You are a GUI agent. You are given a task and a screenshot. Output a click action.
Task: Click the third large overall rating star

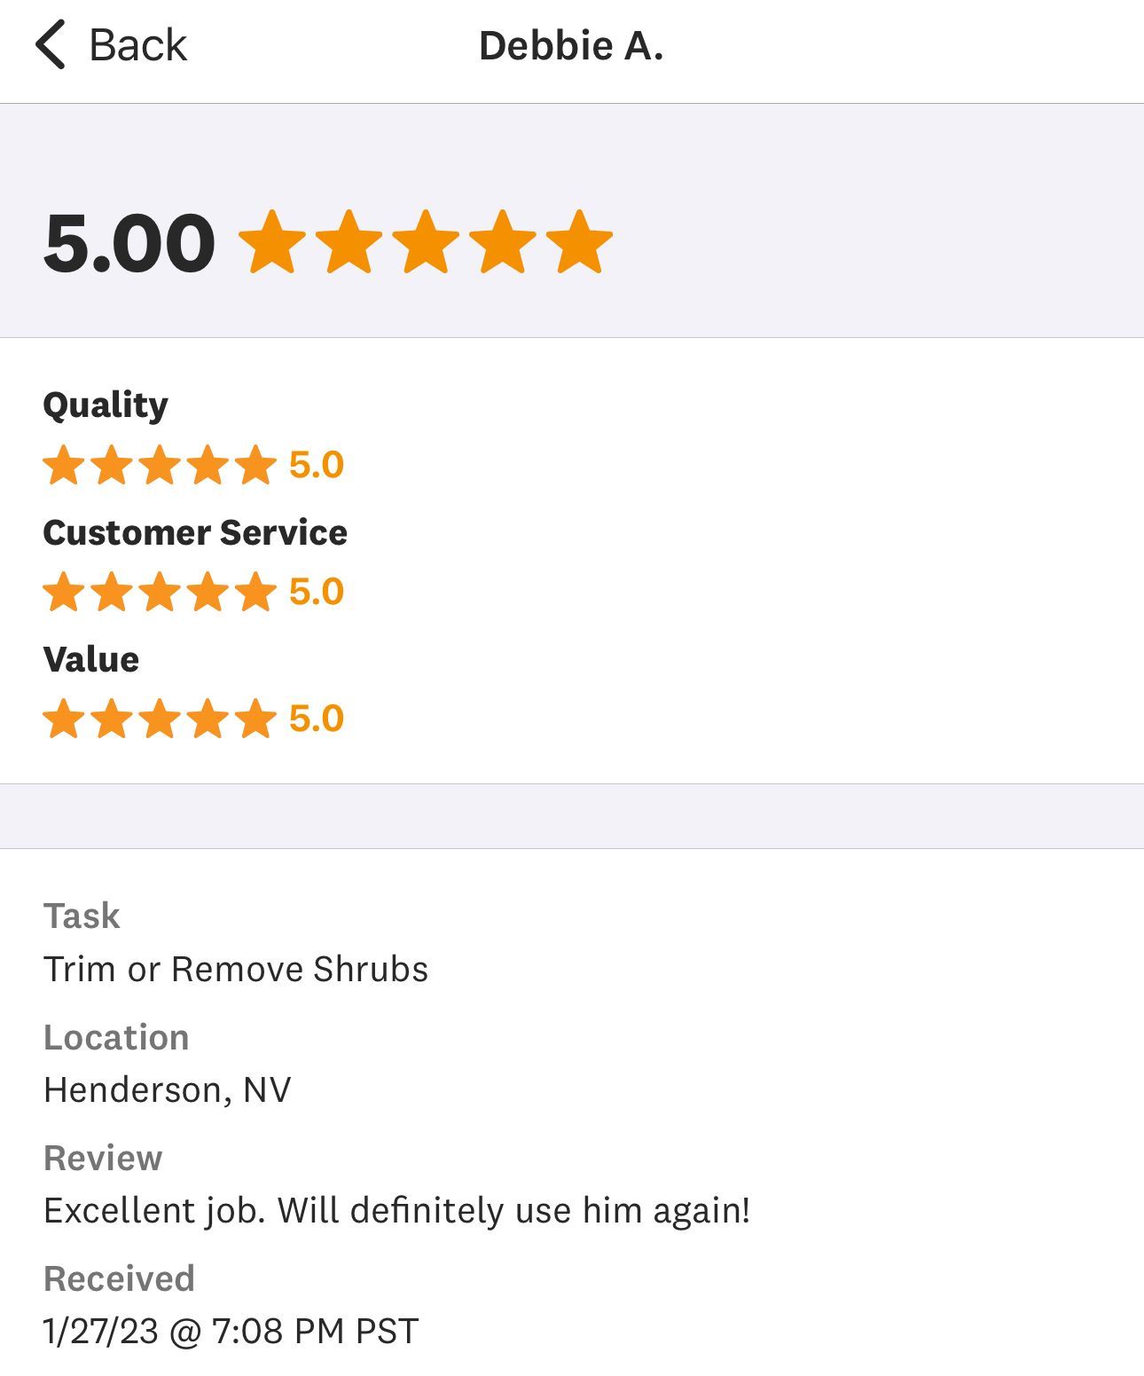pyautogui.click(x=426, y=242)
